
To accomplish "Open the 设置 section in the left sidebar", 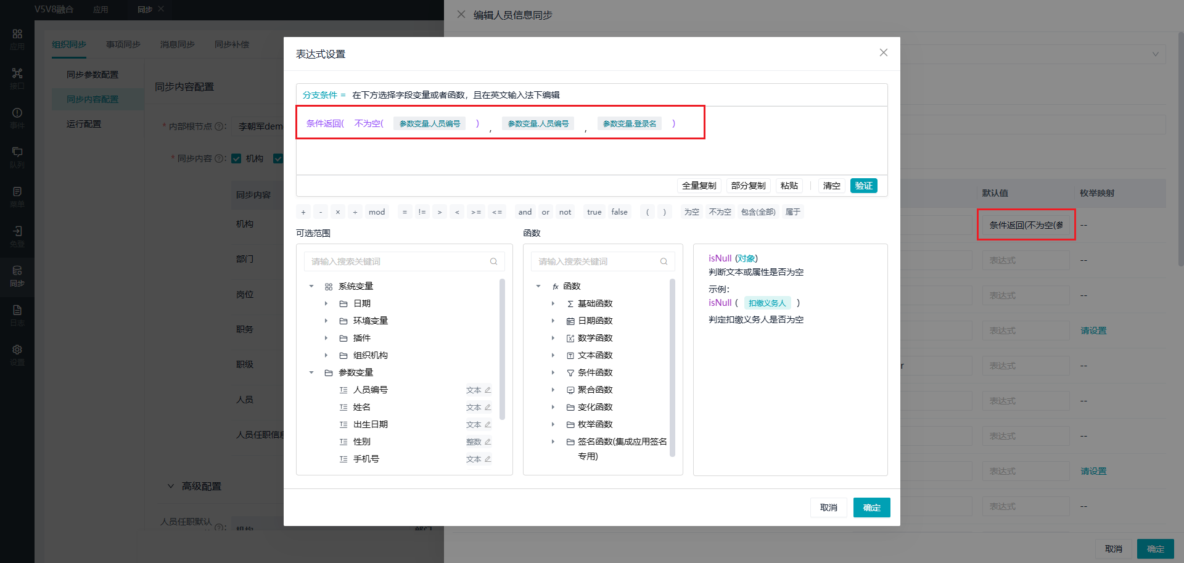I will (17, 355).
